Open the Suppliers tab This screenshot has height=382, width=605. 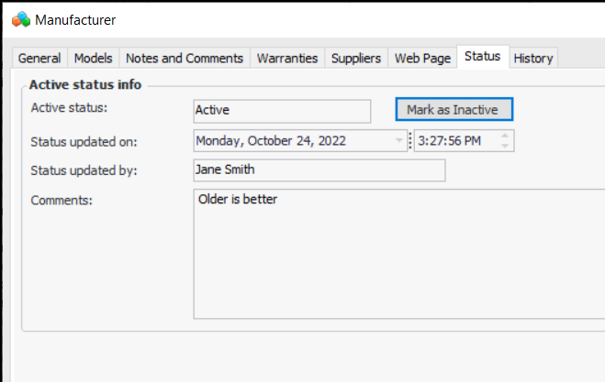356,58
